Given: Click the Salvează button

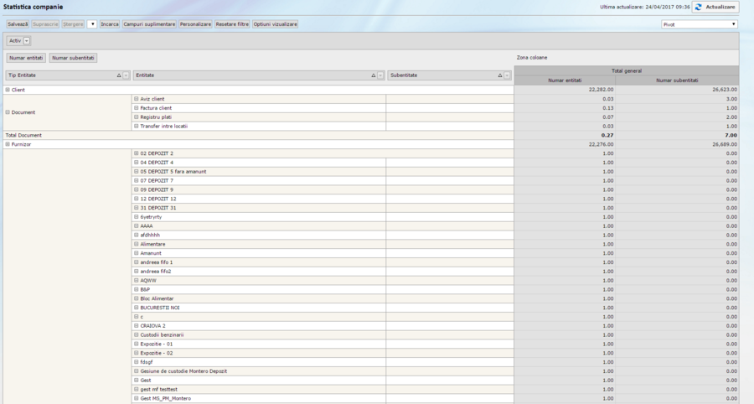Looking at the screenshot, I should 18,24.
